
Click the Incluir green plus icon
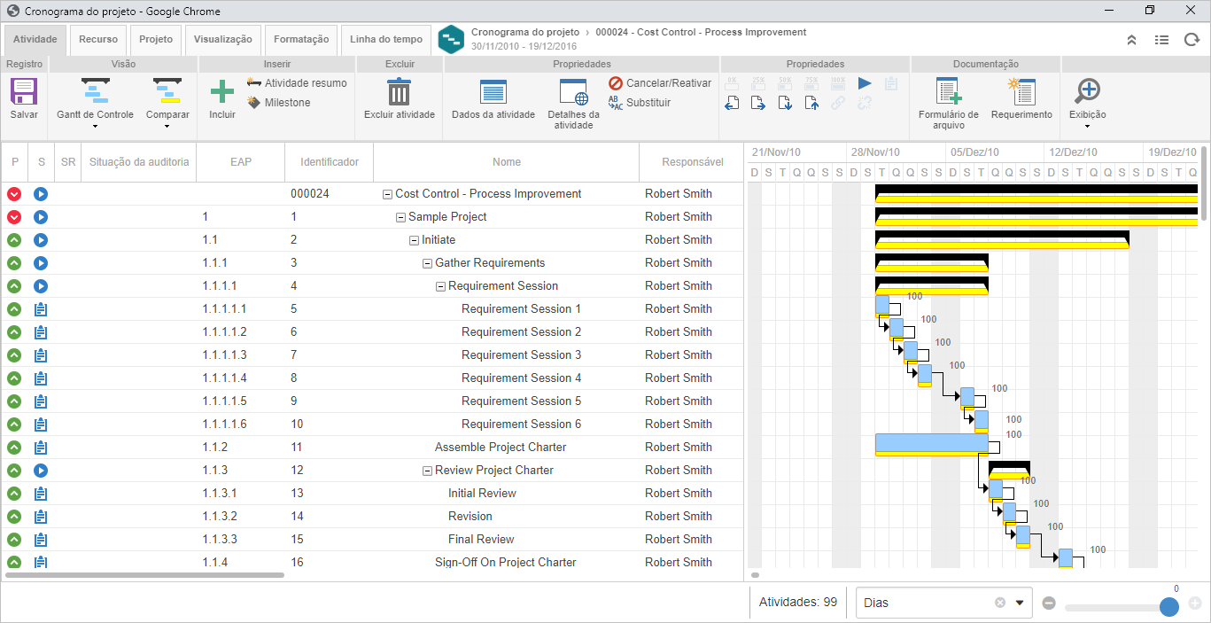pos(222,91)
